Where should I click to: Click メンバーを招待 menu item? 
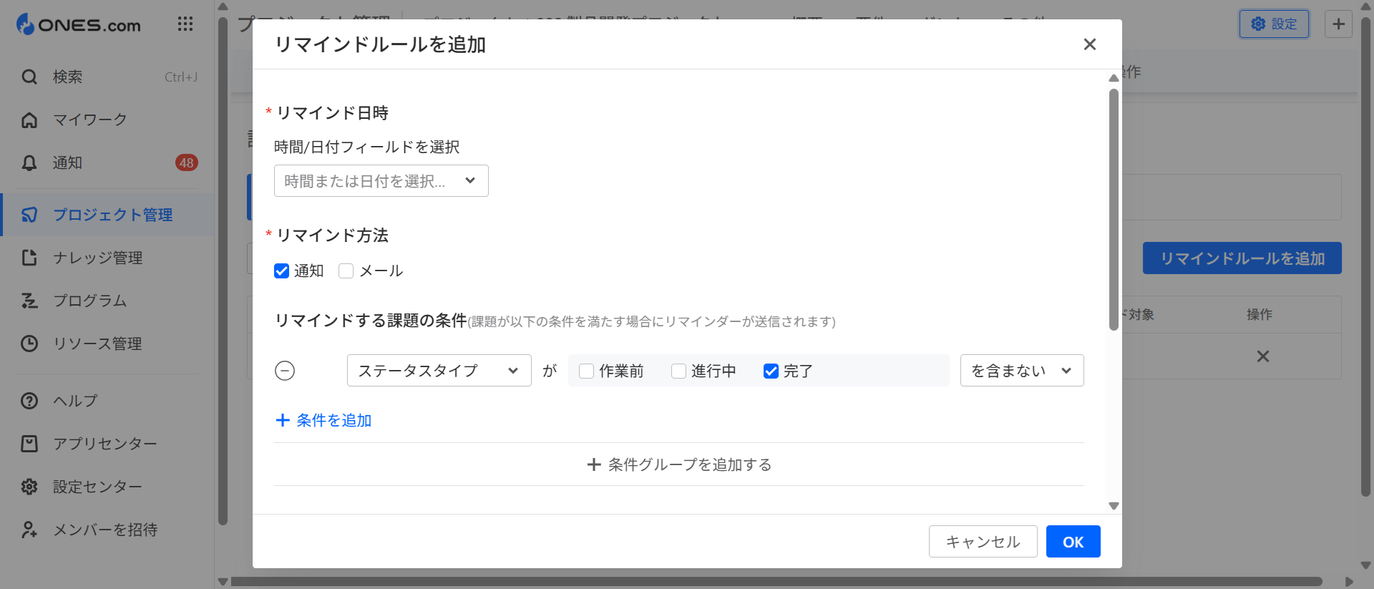tap(107, 530)
